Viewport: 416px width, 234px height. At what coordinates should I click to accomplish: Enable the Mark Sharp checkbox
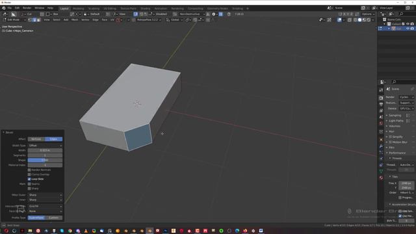click(29, 188)
